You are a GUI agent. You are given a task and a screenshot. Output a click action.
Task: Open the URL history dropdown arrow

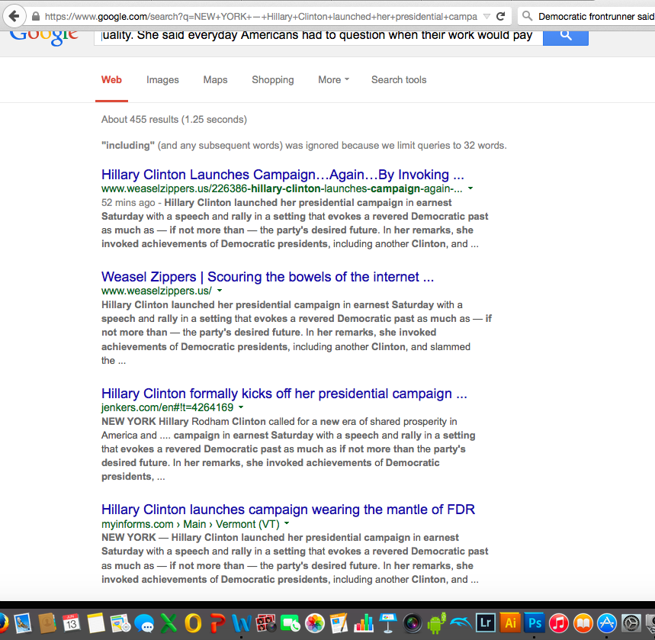(486, 17)
